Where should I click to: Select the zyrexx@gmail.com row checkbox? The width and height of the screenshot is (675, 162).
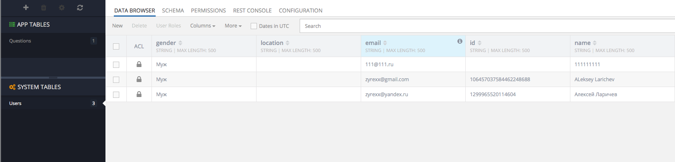point(116,80)
